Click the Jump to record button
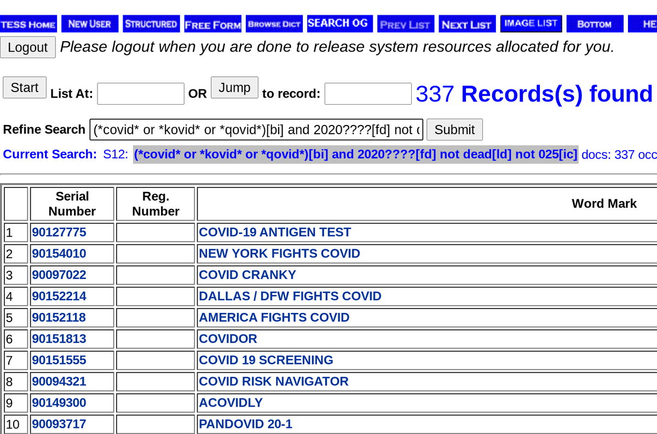The height and width of the screenshot is (434, 657). click(x=234, y=87)
